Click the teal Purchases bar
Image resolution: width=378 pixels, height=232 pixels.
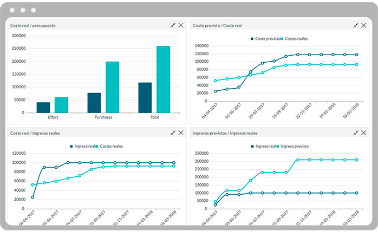tap(112, 87)
